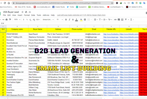Viewport: 147px width, 99px height.
Task: Select the Toronto, Canada address cell
Action: pyautogui.click(x=58, y=85)
